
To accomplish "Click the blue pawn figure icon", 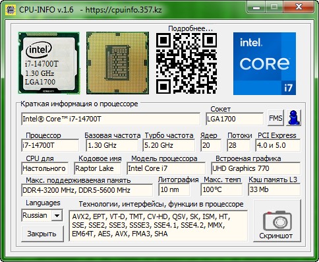I will (294, 118).
